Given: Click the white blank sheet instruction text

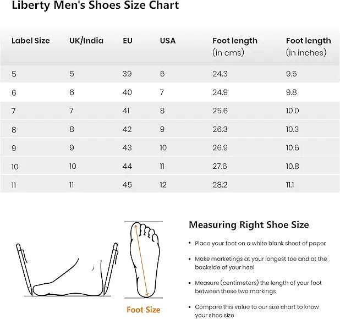Looking at the screenshot, I should point(260,243).
